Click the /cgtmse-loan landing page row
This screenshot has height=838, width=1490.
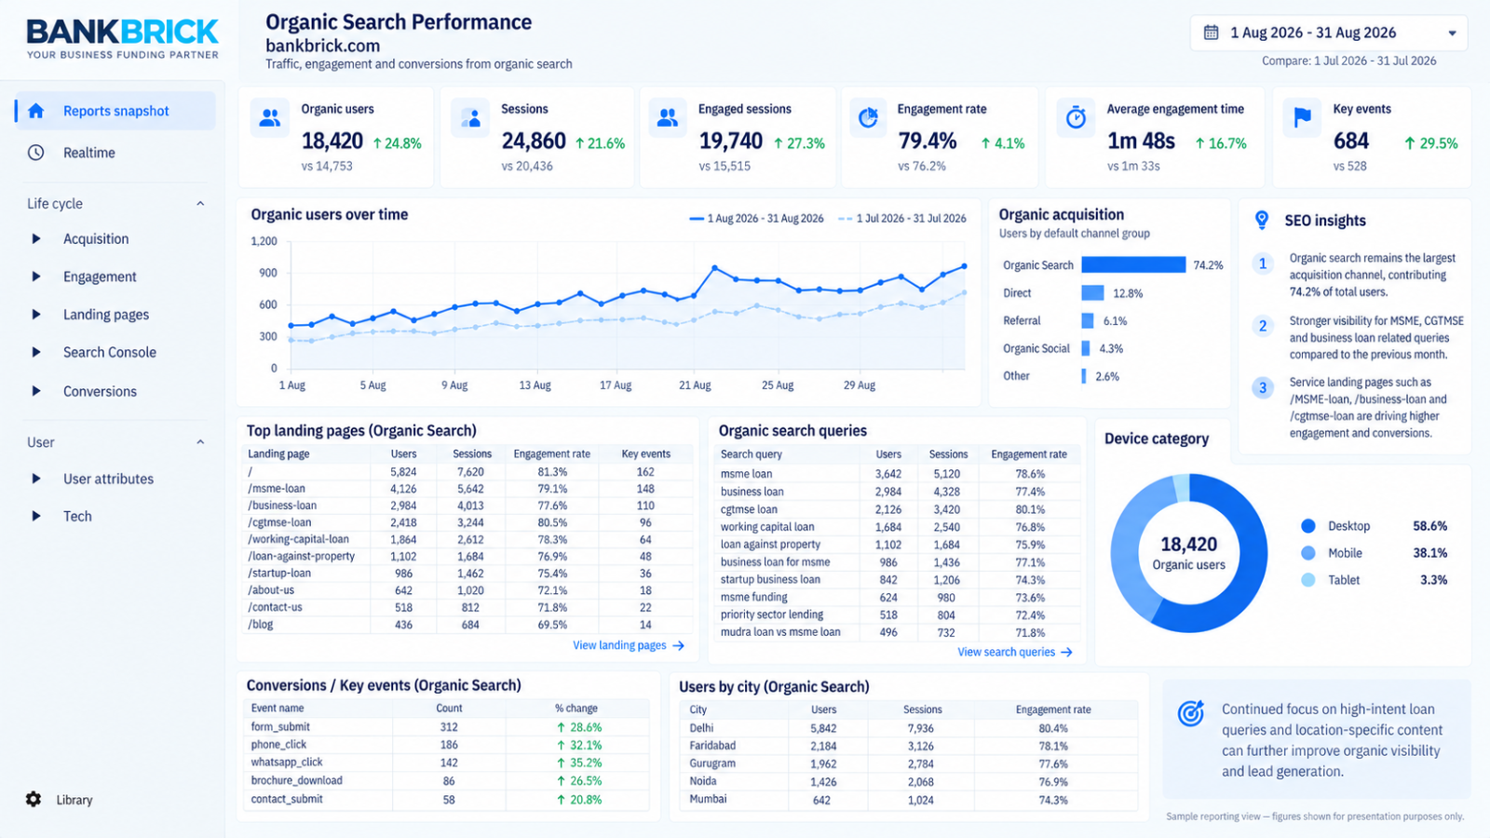coord(468,522)
